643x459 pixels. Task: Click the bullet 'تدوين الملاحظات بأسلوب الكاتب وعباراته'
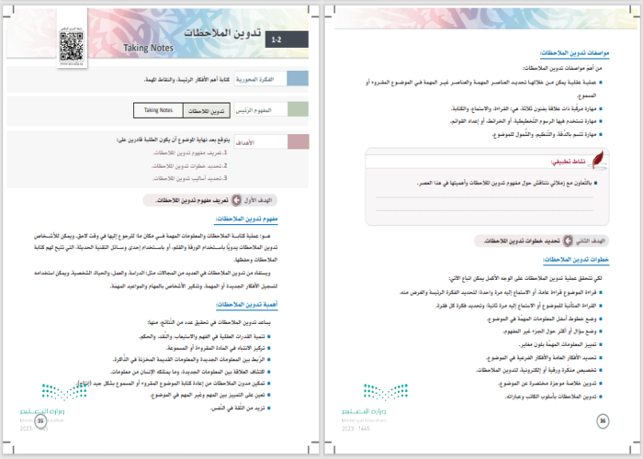click(x=554, y=397)
